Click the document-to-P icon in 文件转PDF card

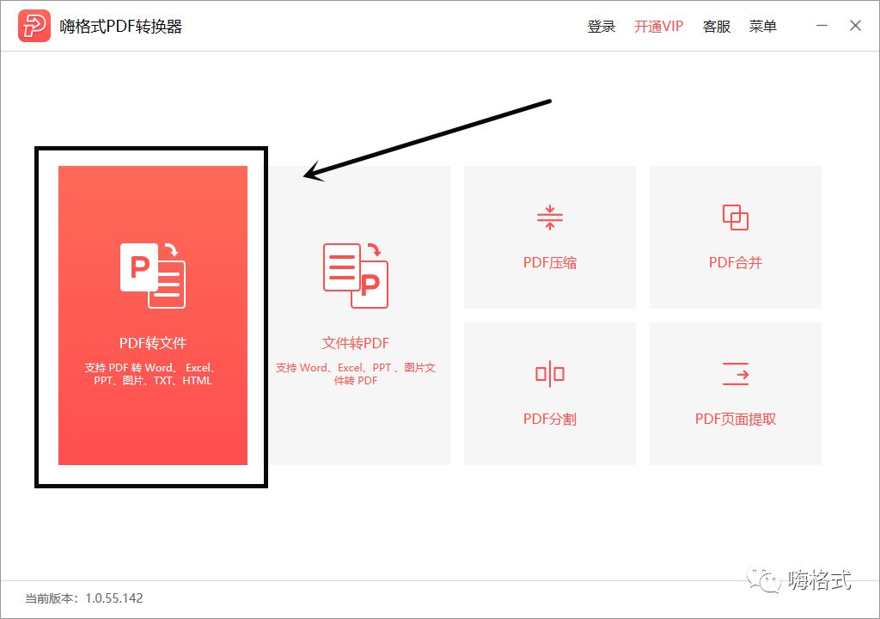click(x=356, y=273)
